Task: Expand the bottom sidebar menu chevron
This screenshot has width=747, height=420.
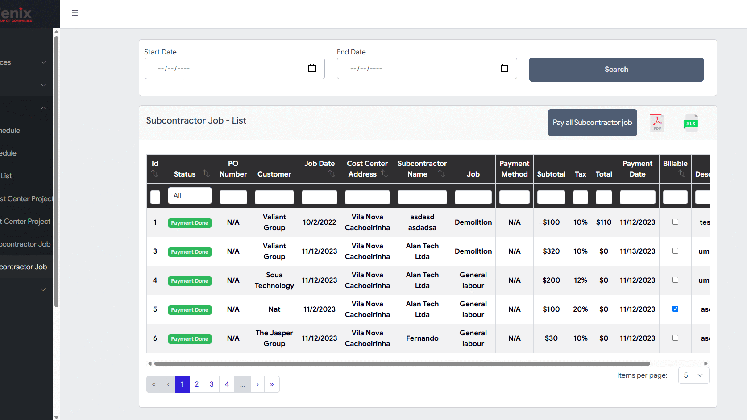Action: point(43,290)
